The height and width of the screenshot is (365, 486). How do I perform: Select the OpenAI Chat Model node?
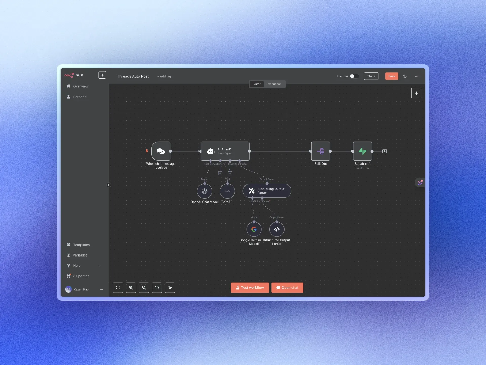click(205, 191)
